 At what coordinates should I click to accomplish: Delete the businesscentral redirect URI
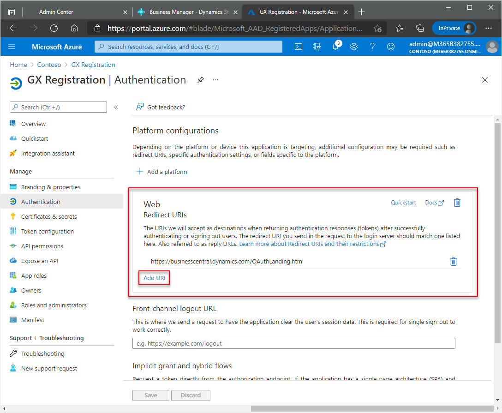[454, 262]
